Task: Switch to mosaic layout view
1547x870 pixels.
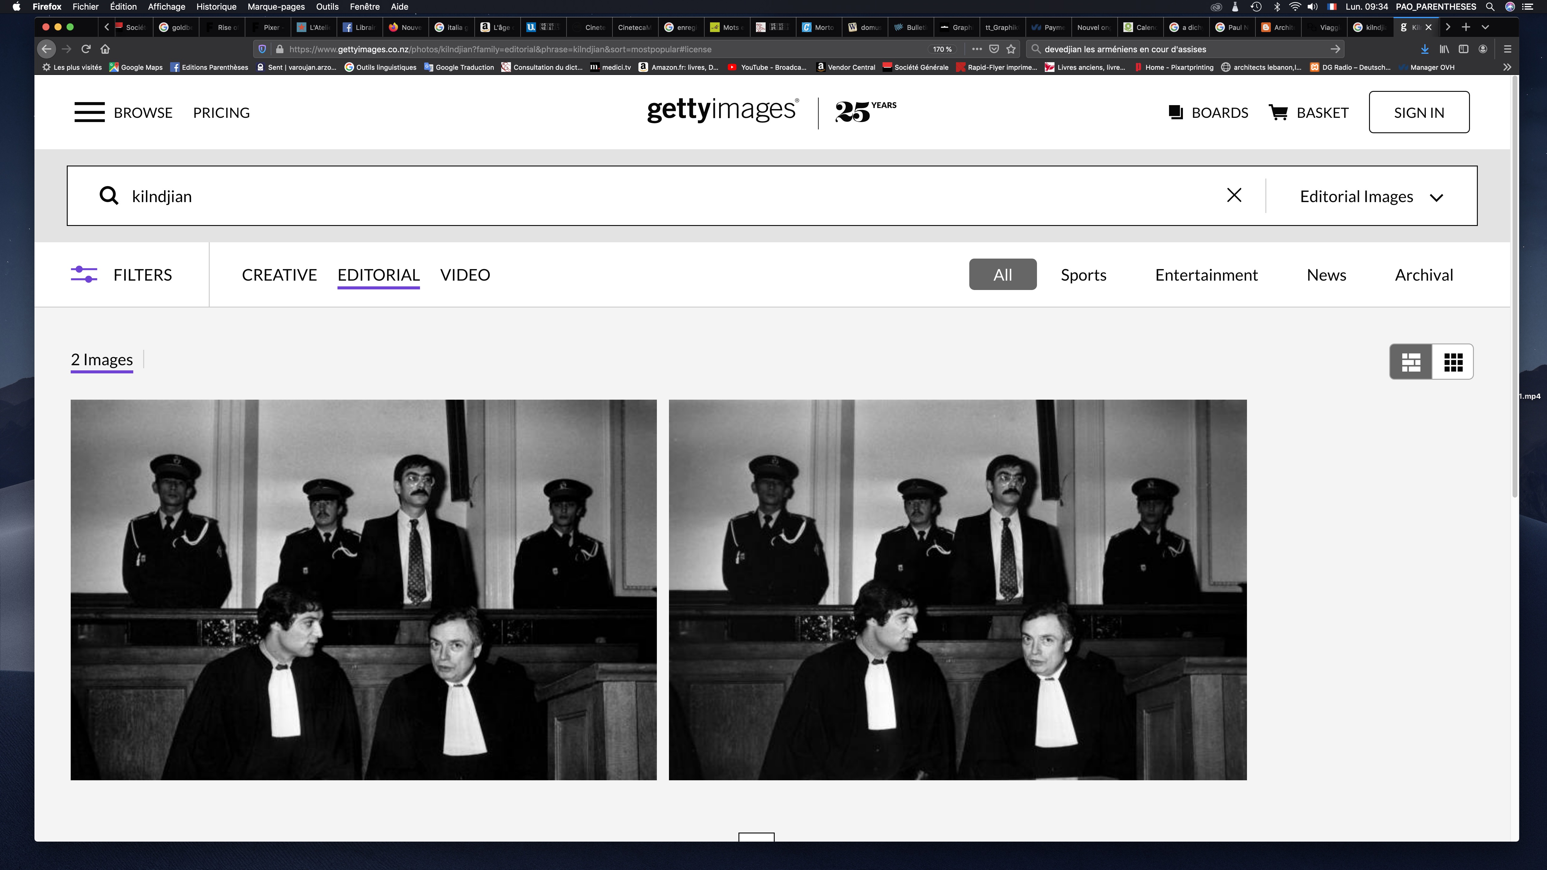Action: [1411, 362]
